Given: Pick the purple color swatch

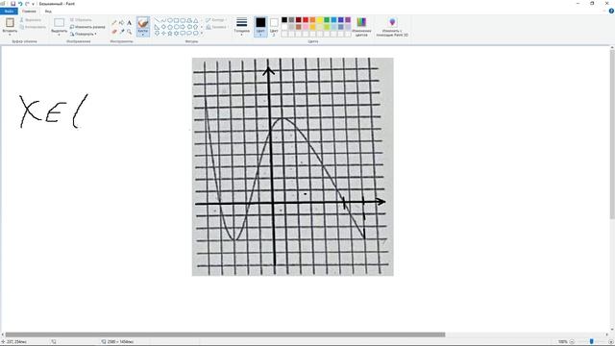Looking at the screenshot, I should pyautogui.click(x=348, y=19).
